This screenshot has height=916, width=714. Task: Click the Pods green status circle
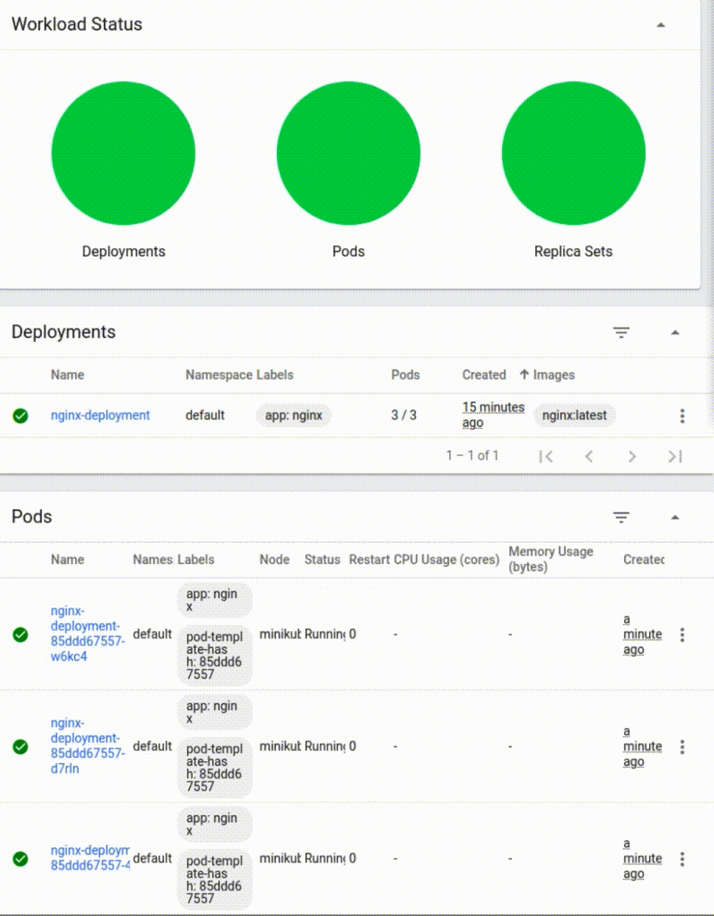[348, 153]
